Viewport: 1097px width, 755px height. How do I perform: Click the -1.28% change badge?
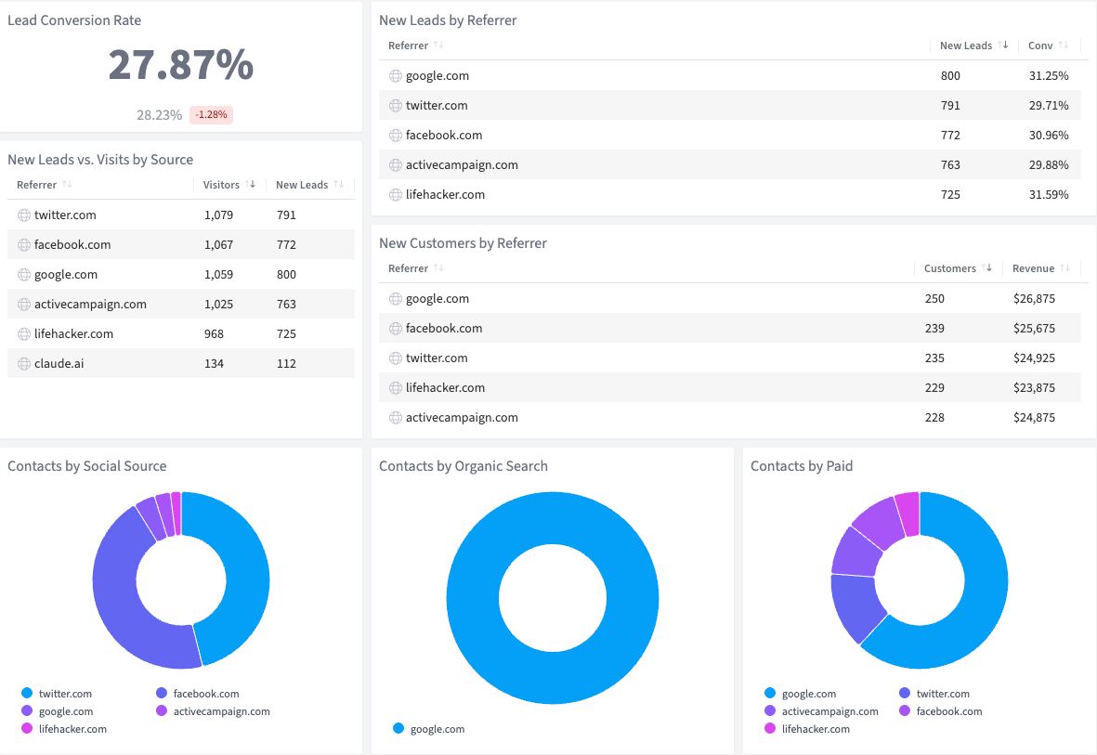(211, 115)
